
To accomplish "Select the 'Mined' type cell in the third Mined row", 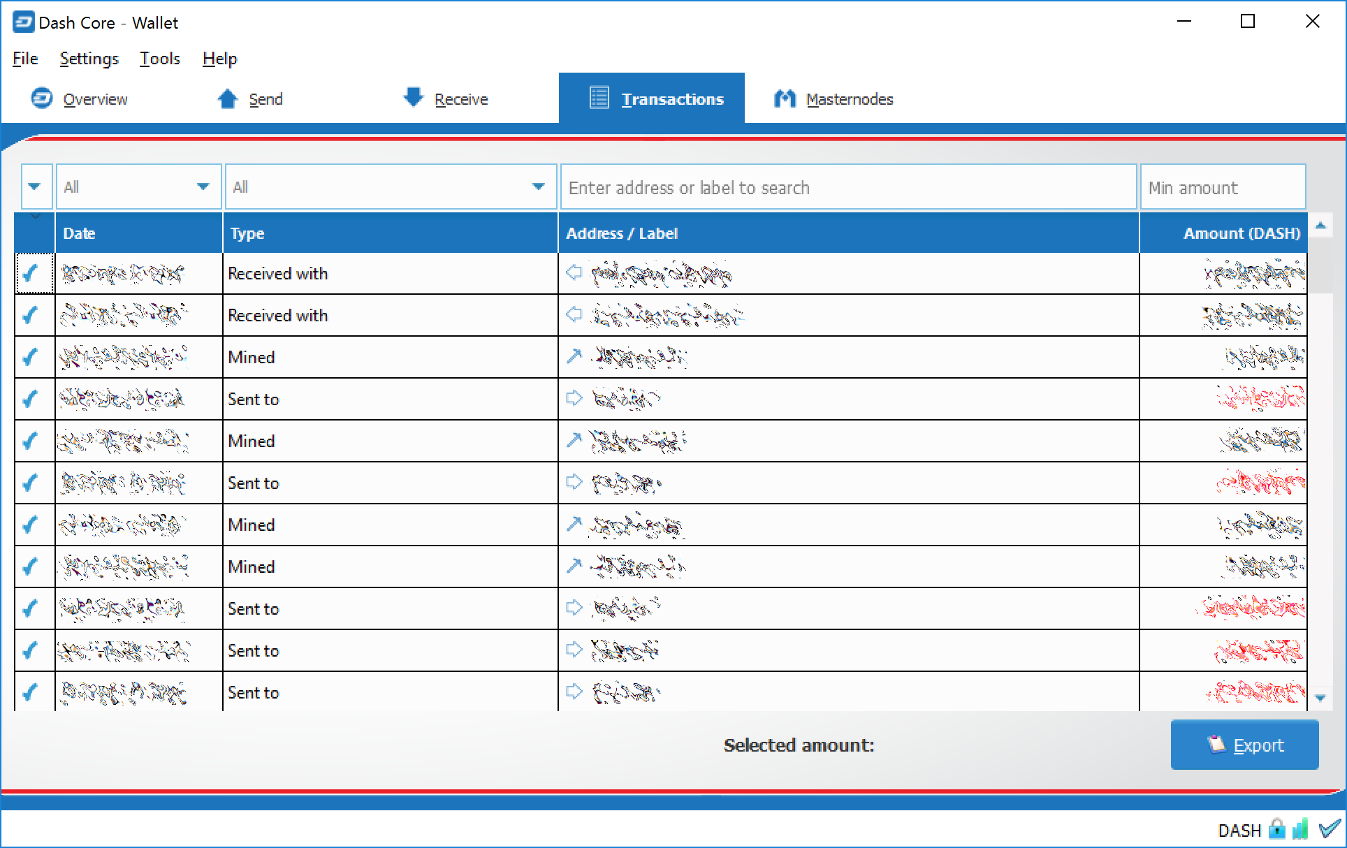I will 391,525.
